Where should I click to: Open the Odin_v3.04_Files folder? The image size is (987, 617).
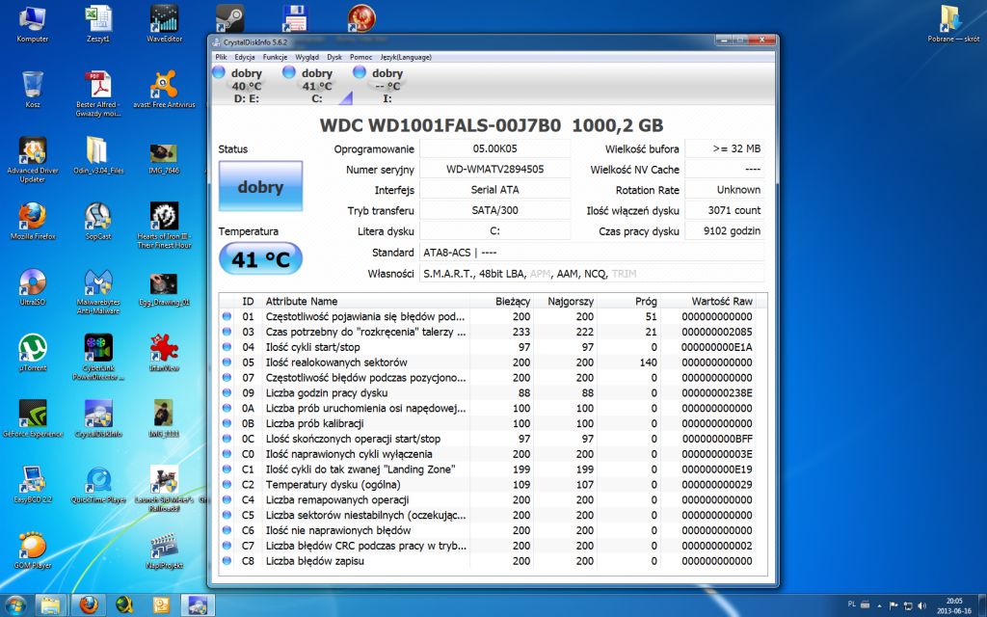tap(98, 155)
